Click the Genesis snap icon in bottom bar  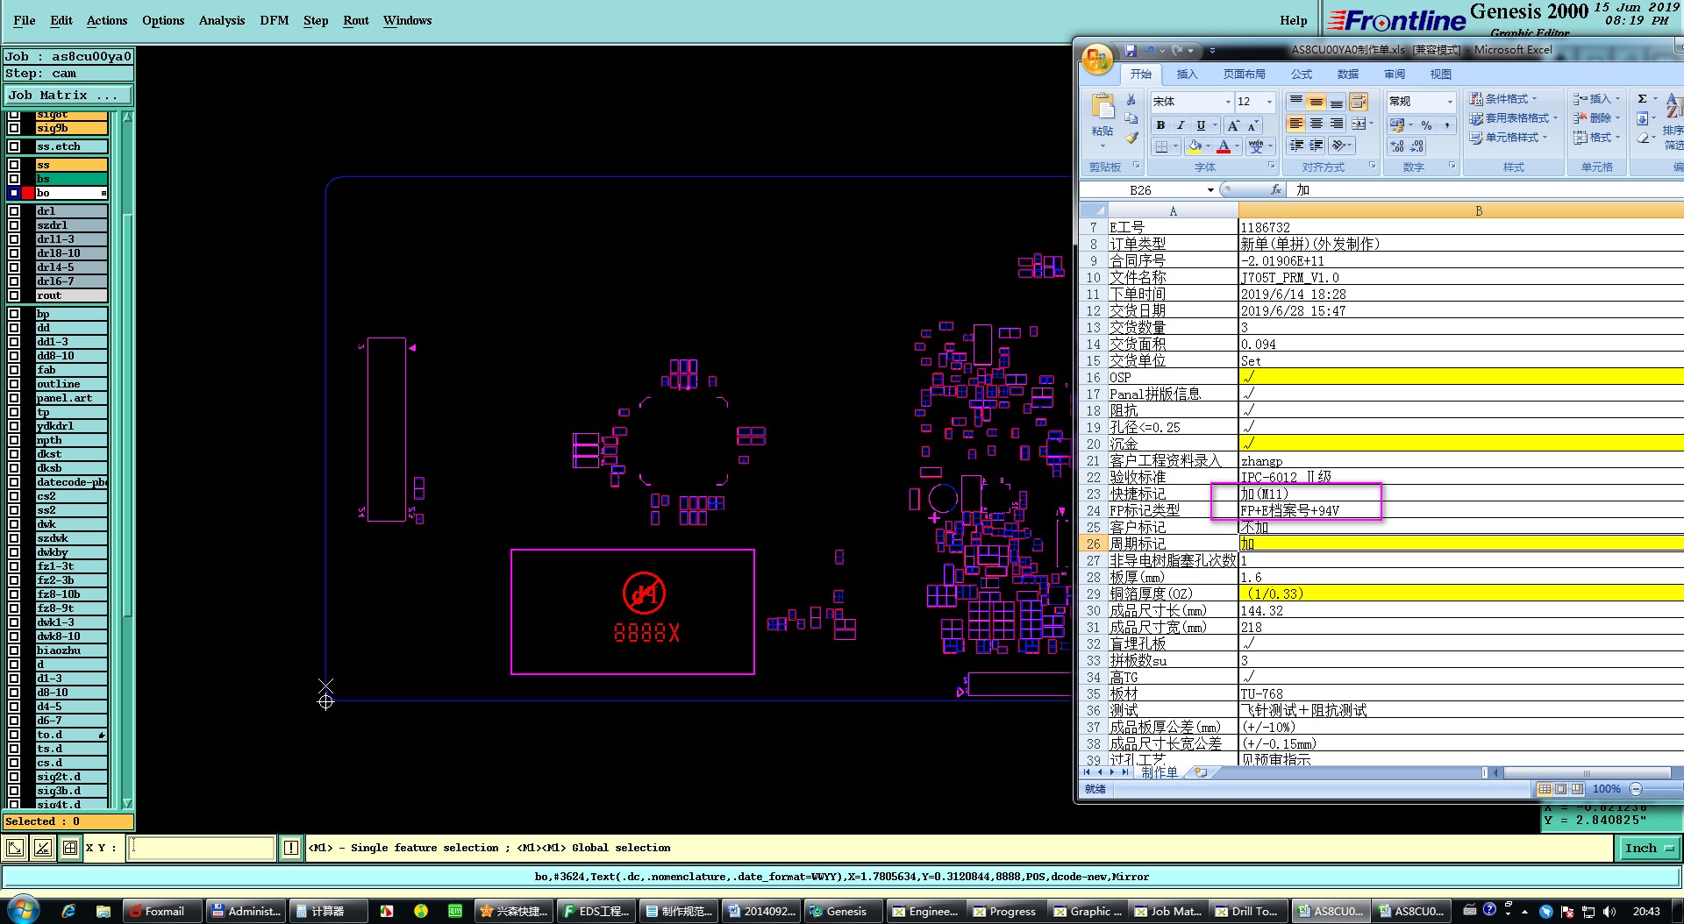[42, 848]
